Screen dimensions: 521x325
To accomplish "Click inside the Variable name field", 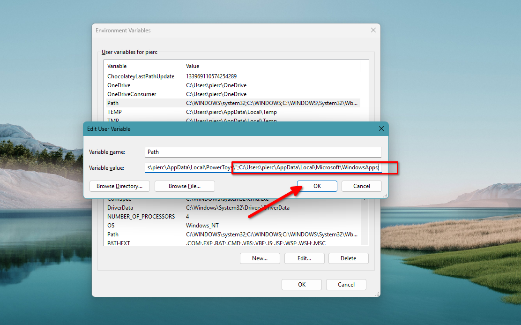I will (x=262, y=151).
